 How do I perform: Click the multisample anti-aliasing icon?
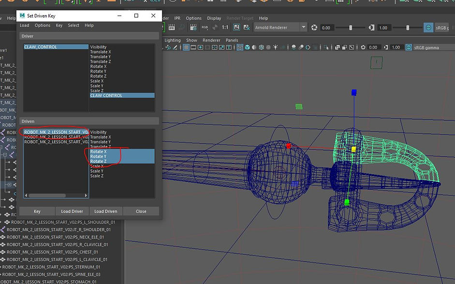point(308,47)
